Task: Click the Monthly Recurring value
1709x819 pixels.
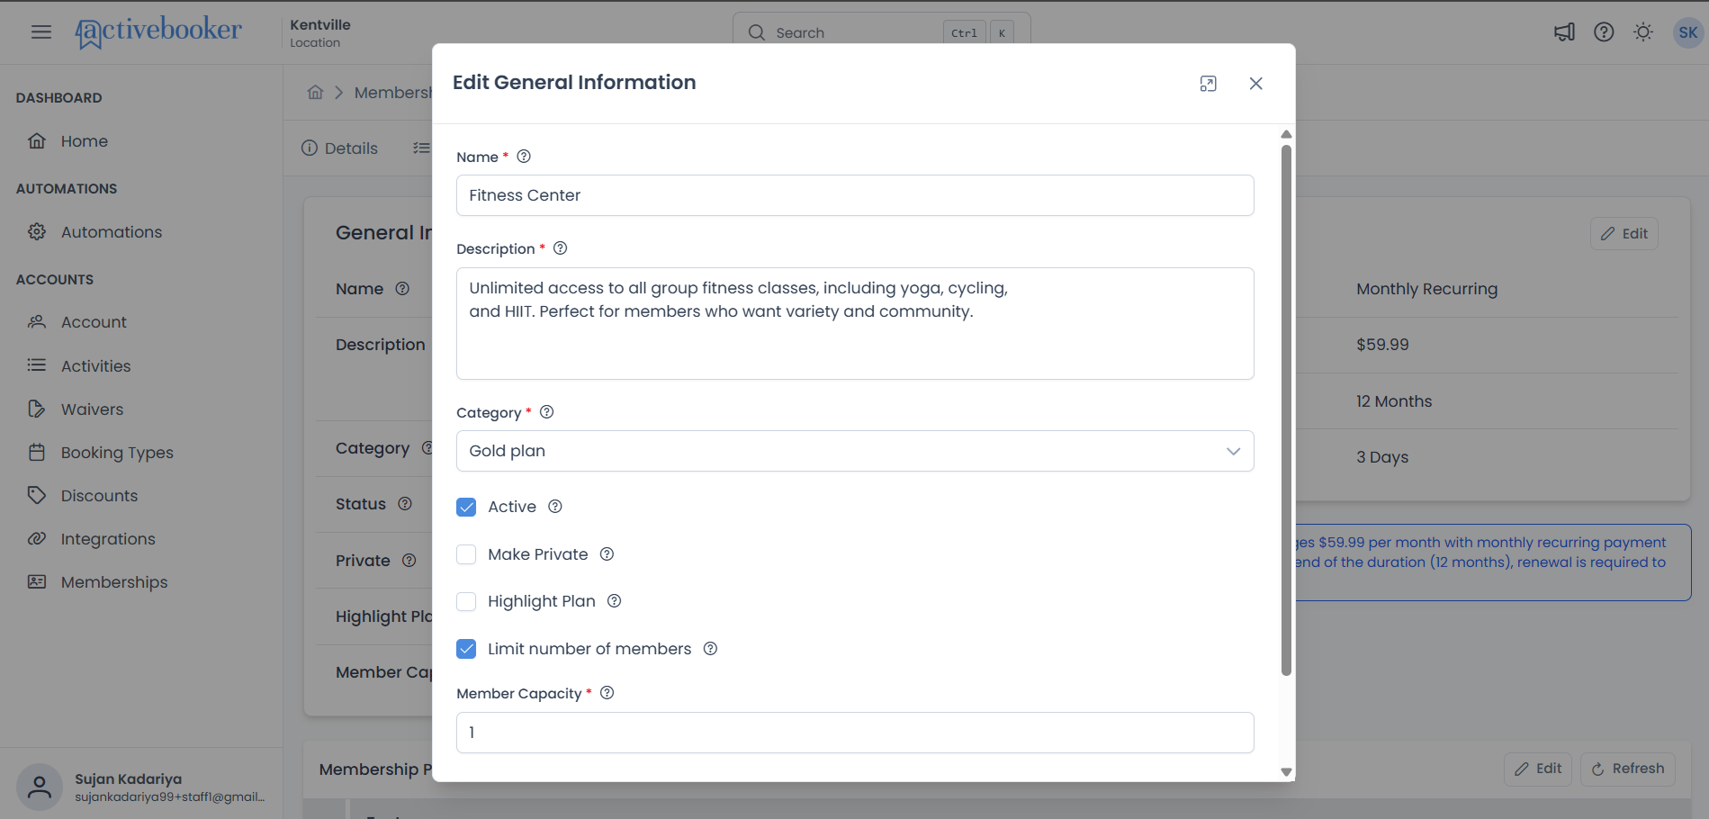Action: click(x=1426, y=289)
